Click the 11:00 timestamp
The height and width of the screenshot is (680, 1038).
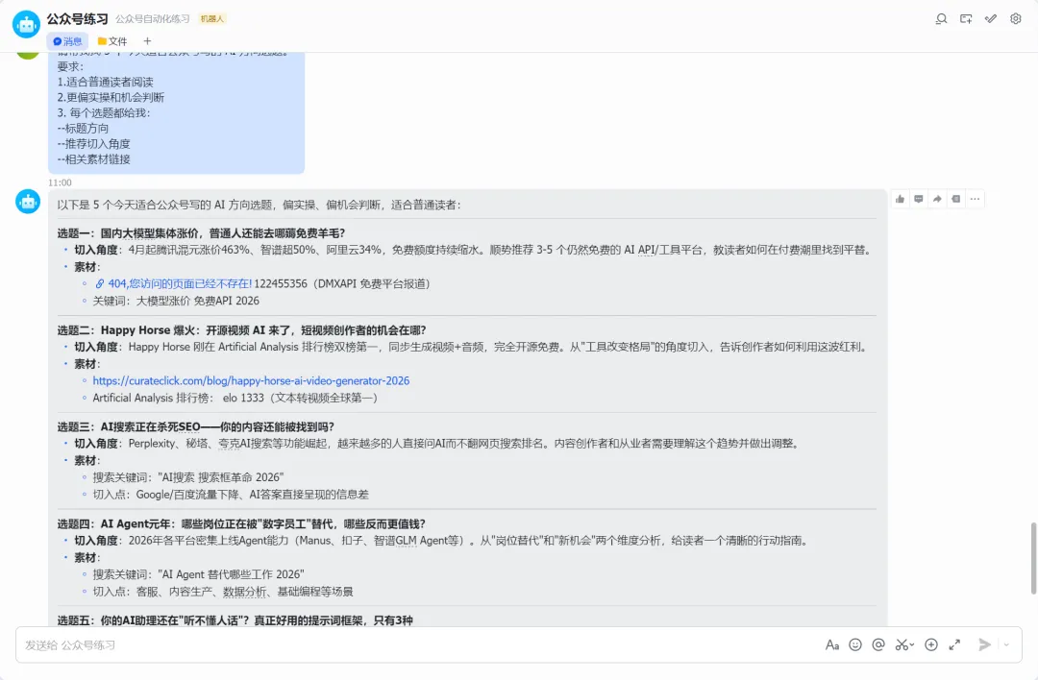[60, 182]
